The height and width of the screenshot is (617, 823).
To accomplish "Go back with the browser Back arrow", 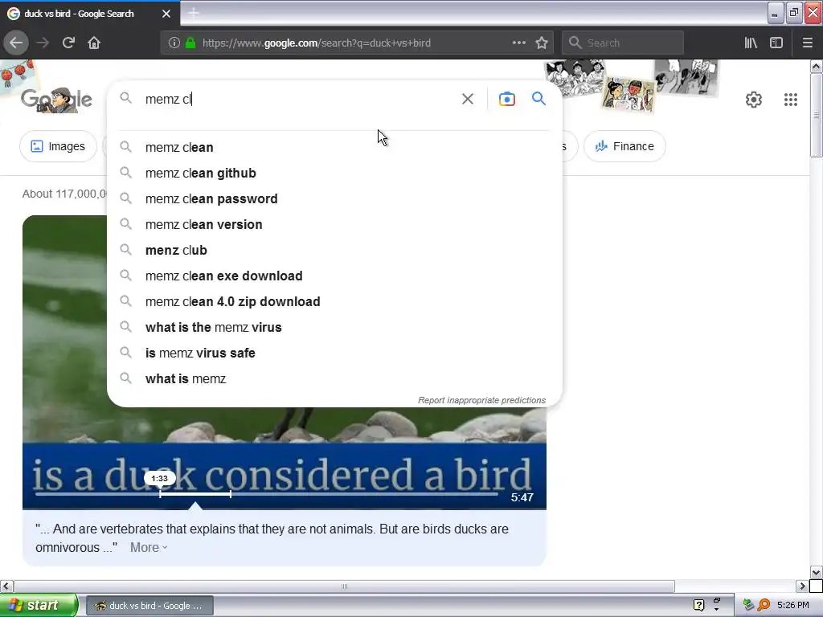I will coord(16,43).
